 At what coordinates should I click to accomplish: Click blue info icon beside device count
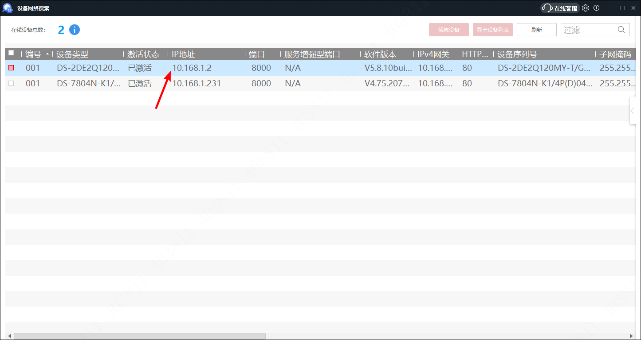75,30
